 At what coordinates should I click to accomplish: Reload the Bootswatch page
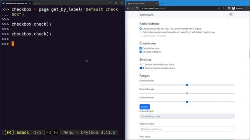click(x=137, y=8)
